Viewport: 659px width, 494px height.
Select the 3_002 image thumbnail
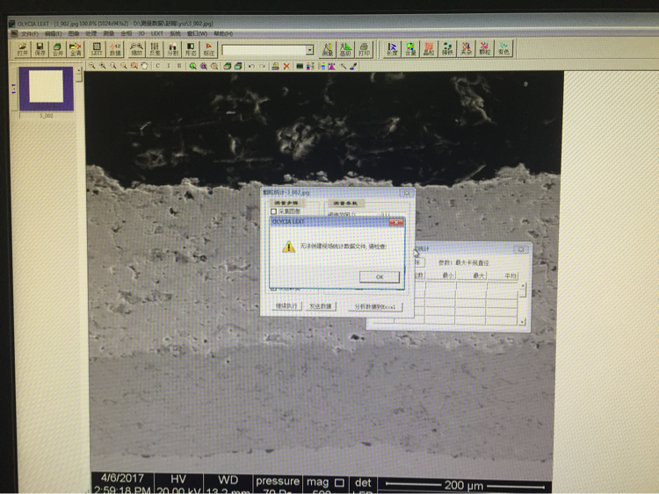[x=47, y=89]
